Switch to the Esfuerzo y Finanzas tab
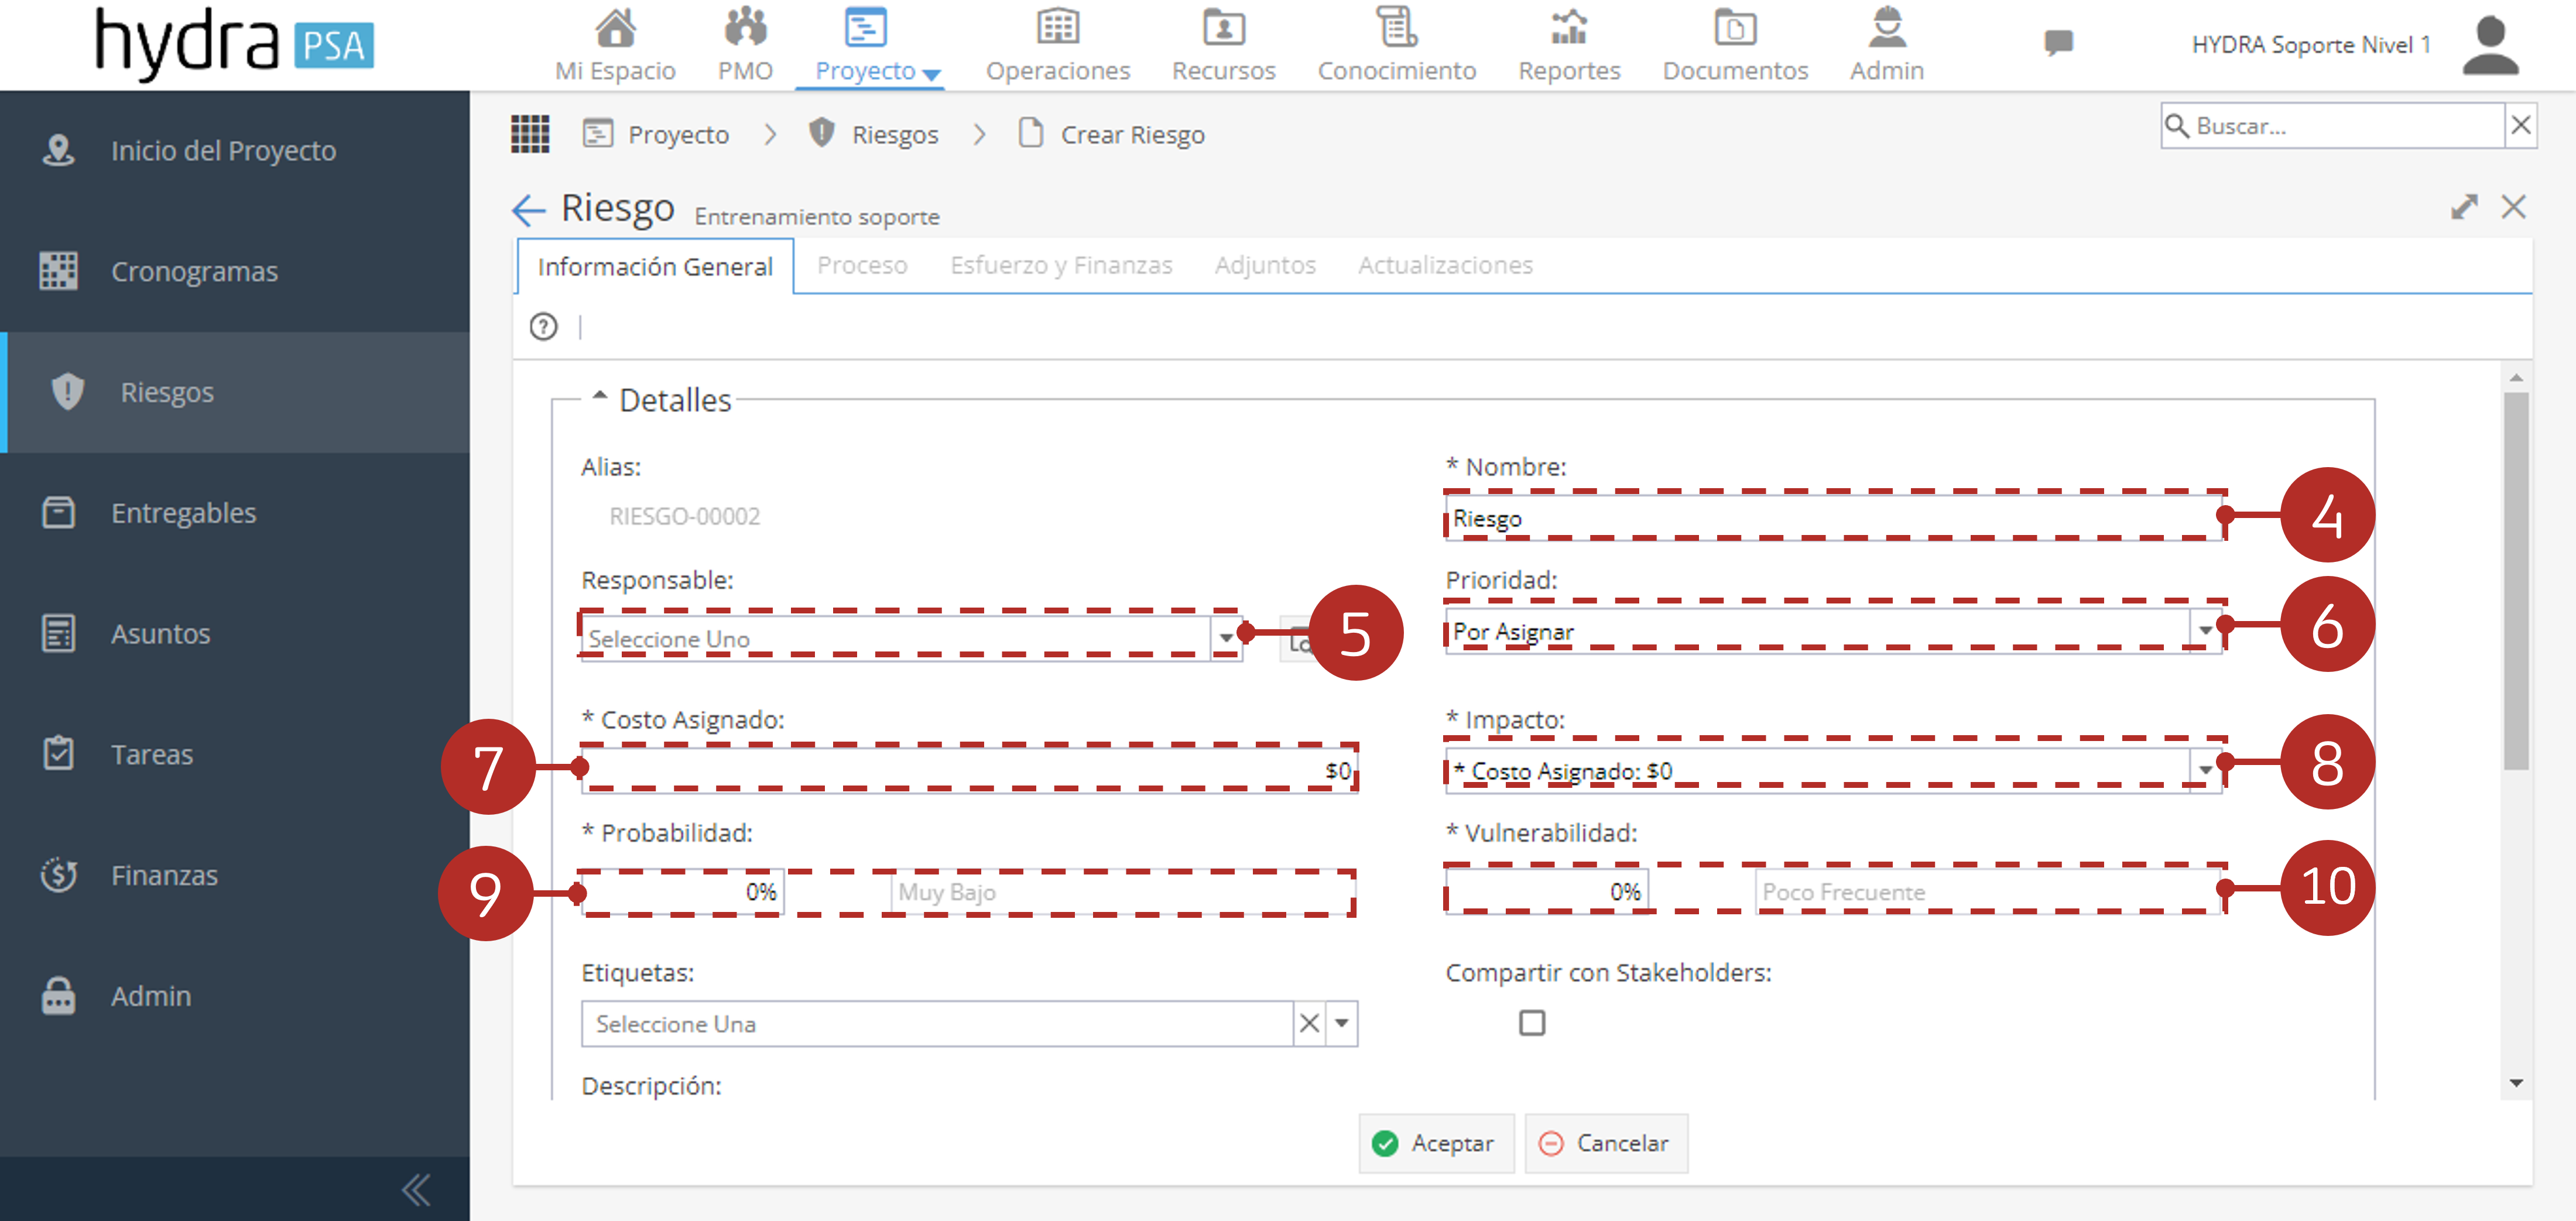The image size is (2576, 1221). pyautogui.click(x=1061, y=265)
